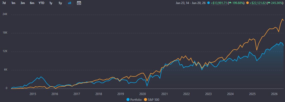
Task: Click the 2018 x-axis label
Action: point(99,94)
